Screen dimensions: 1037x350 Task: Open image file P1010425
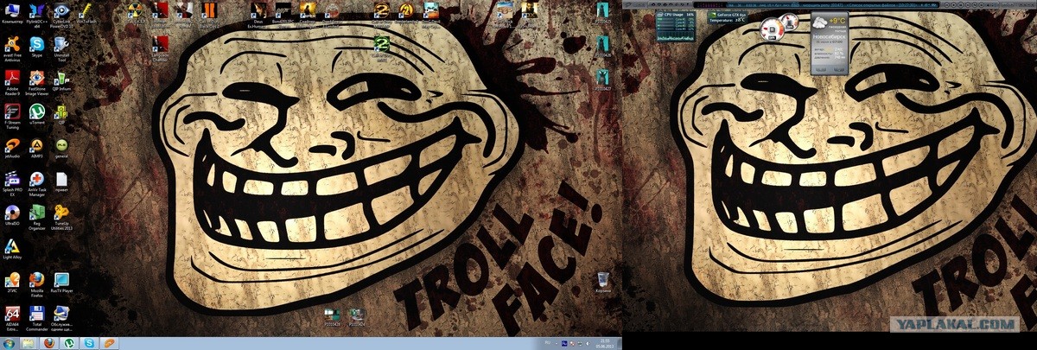[605, 13]
